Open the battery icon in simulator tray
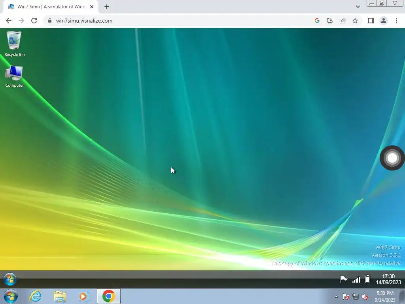This screenshot has width=405, height=304. [368, 279]
